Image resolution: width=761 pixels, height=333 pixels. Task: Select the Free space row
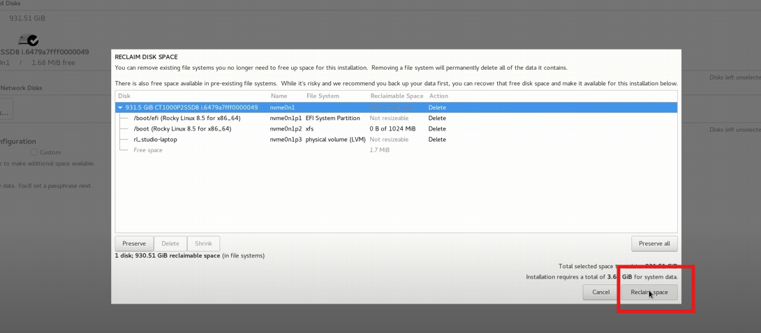click(396, 150)
